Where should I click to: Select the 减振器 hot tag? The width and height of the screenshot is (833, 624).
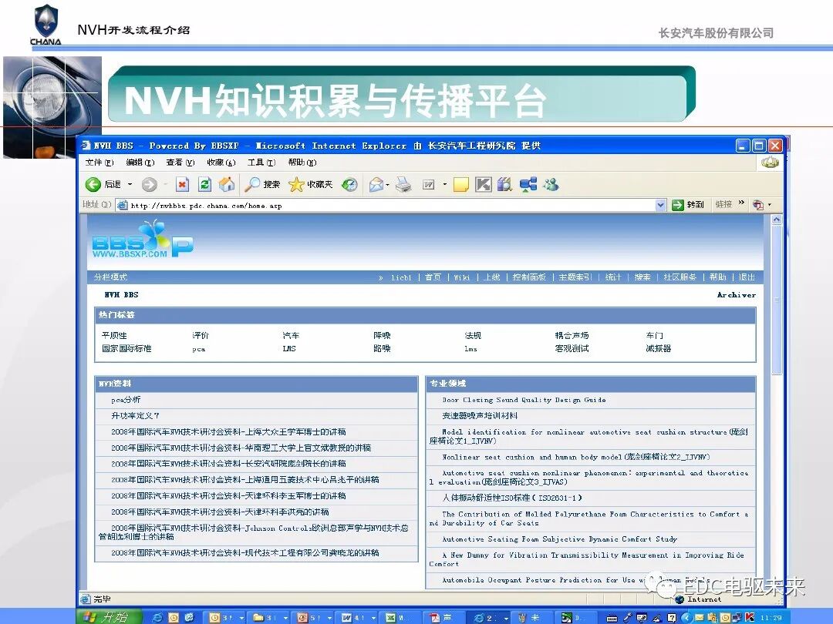(x=658, y=349)
